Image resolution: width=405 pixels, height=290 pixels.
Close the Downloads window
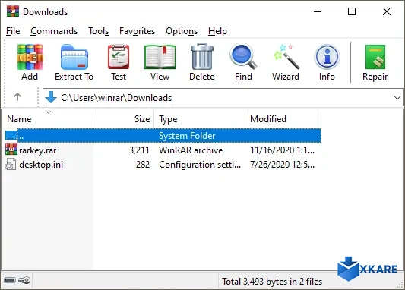[x=387, y=11]
